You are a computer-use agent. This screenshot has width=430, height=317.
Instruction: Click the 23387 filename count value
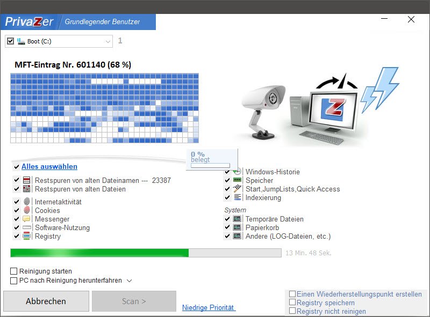[162, 180]
